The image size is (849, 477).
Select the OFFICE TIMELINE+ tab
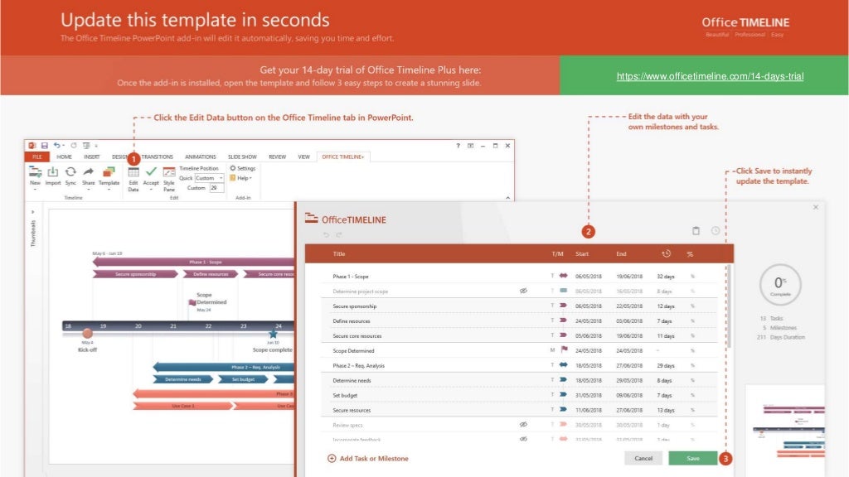pos(342,157)
